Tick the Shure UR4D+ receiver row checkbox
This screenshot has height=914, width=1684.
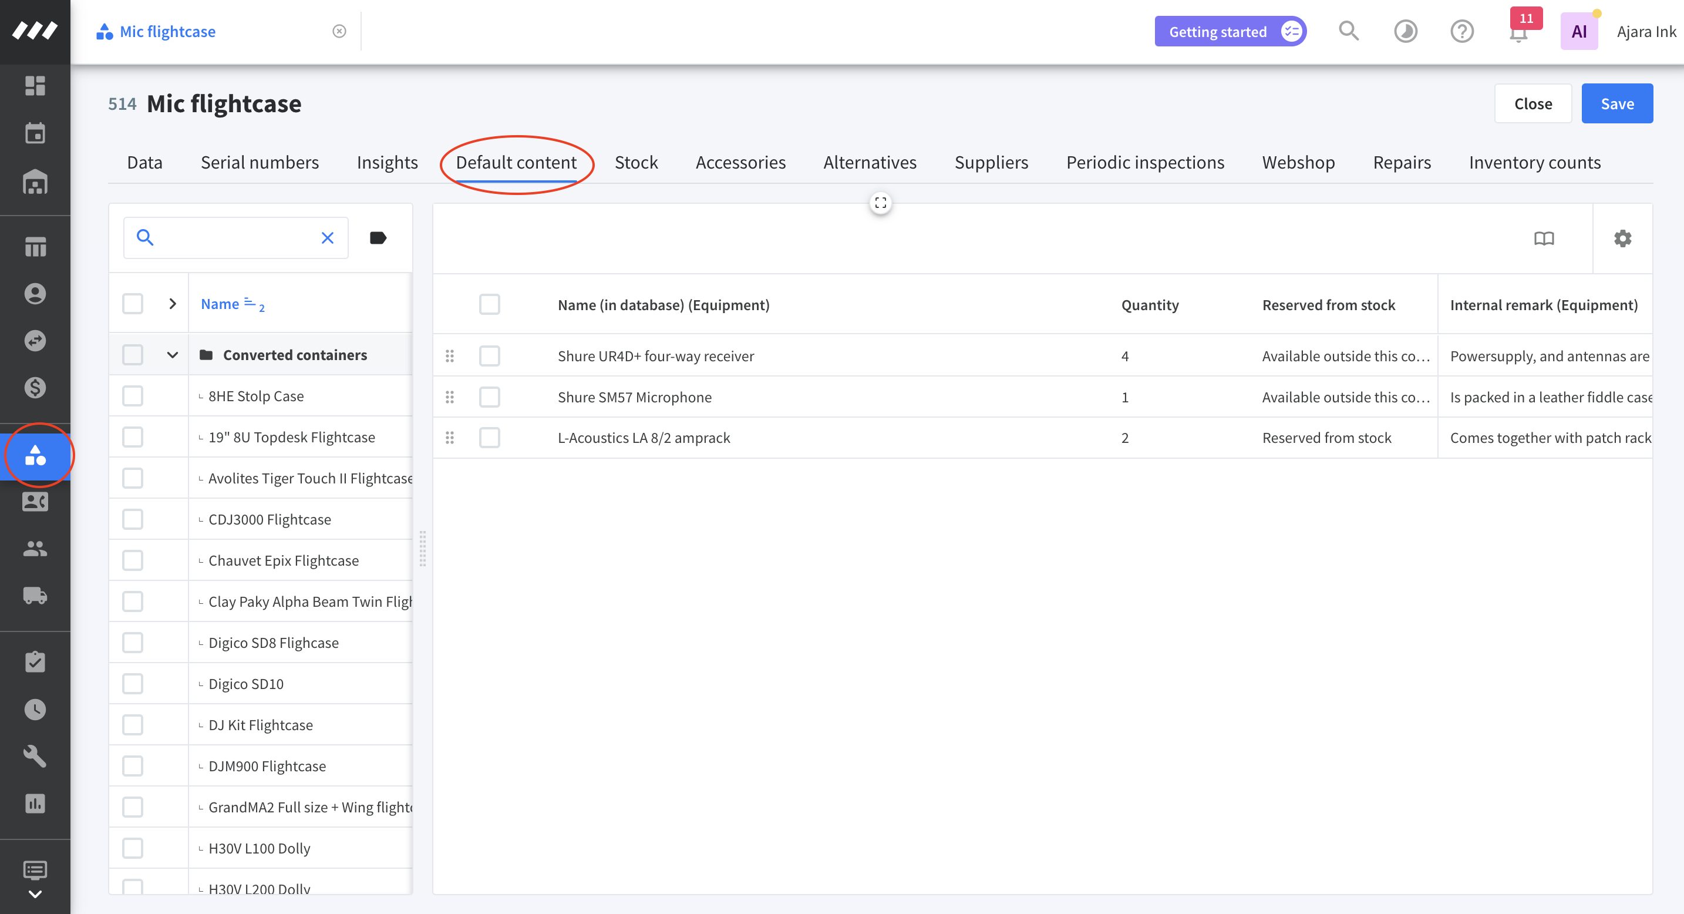point(490,357)
